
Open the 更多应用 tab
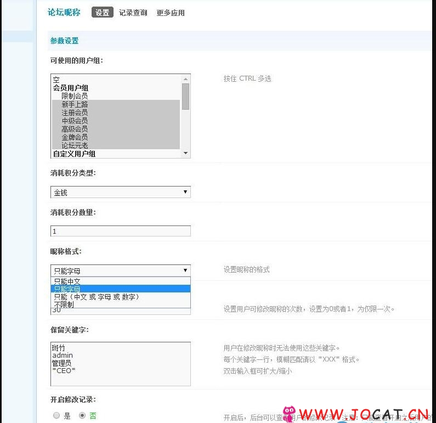(171, 13)
